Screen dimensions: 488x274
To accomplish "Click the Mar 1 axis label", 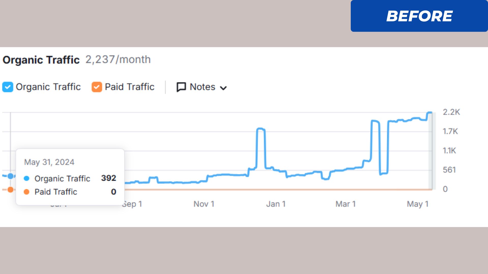I will click(345, 204).
